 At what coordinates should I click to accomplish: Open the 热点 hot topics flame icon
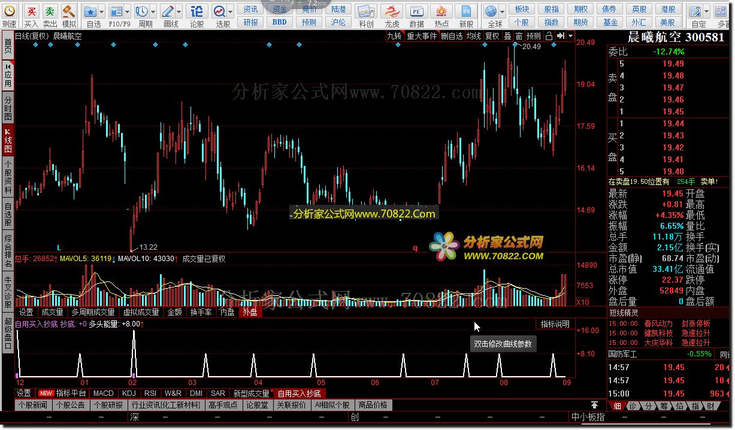point(441,11)
